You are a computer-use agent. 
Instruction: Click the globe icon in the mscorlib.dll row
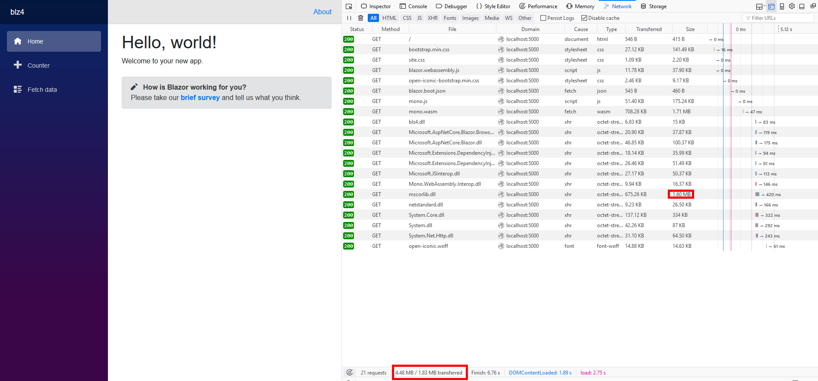[x=501, y=194]
